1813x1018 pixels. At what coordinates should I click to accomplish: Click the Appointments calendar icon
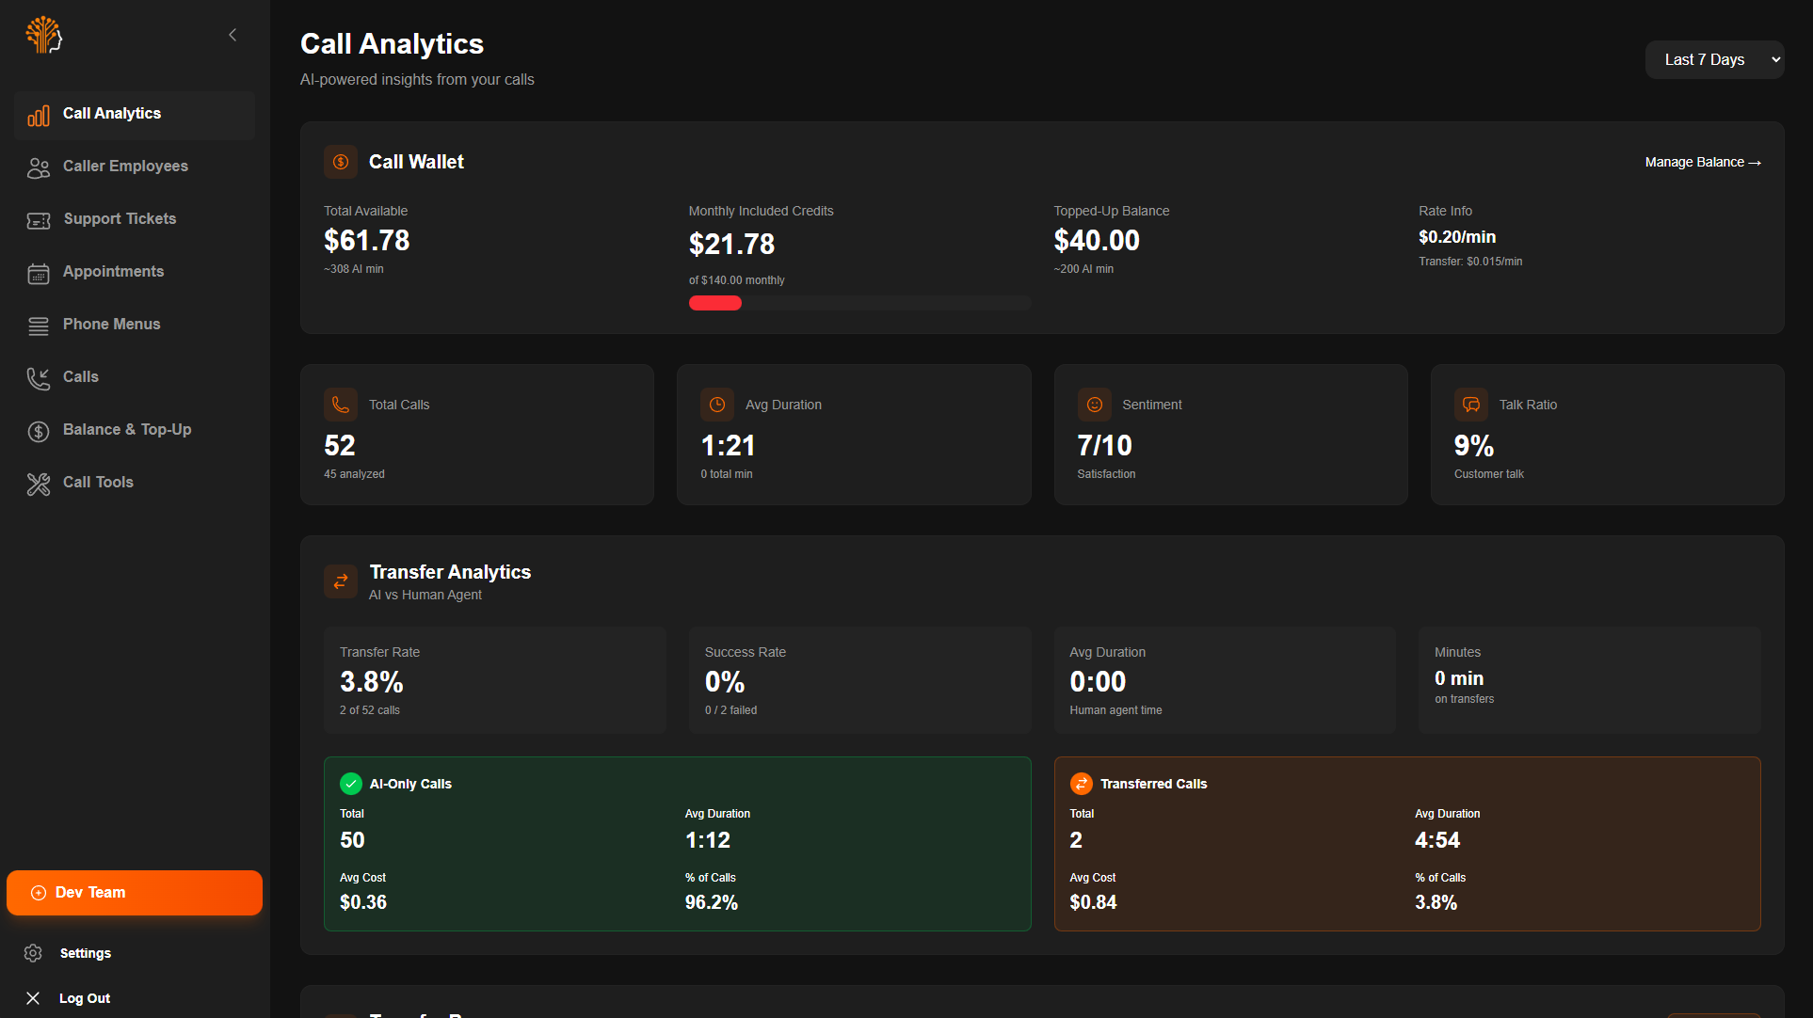coord(39,273)
